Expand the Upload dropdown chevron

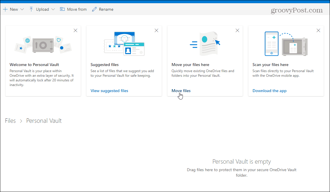[x=53, y=9]
